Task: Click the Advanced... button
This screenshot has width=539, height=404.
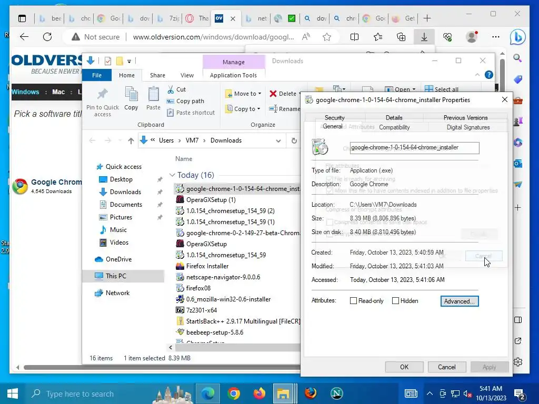Action: 459,301
